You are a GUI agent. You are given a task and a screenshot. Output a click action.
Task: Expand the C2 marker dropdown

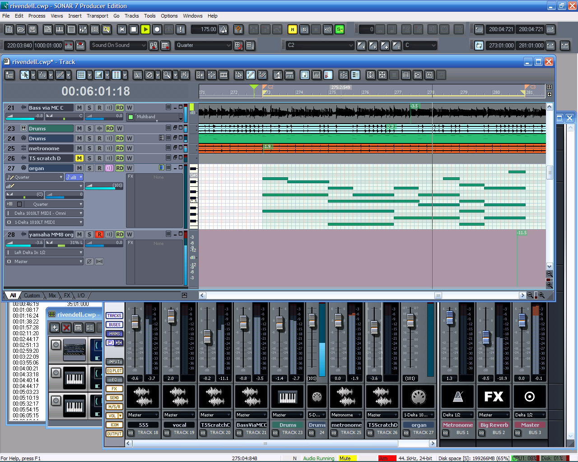pyautogui.click(x=320, y=45)
